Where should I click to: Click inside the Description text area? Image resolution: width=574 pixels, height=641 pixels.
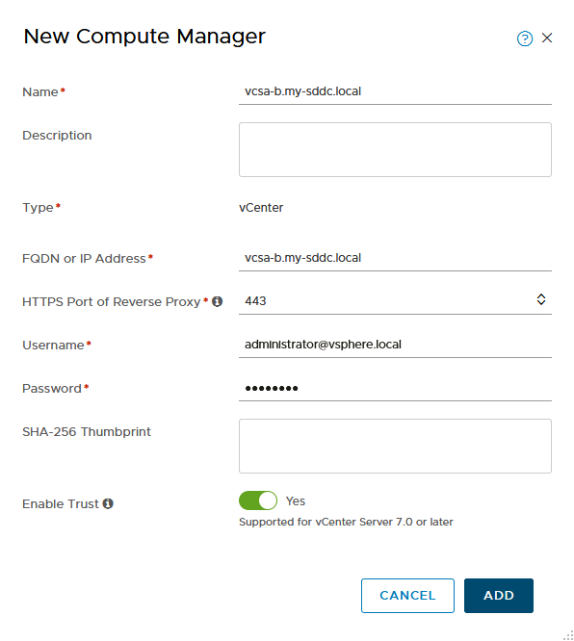[395, 149]
